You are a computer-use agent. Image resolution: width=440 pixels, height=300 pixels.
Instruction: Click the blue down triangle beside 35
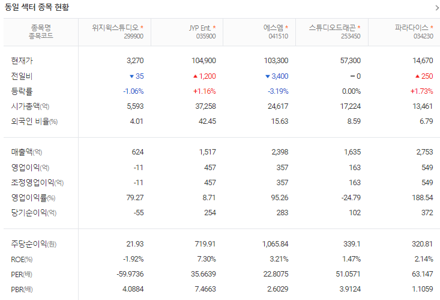point(131,76)
